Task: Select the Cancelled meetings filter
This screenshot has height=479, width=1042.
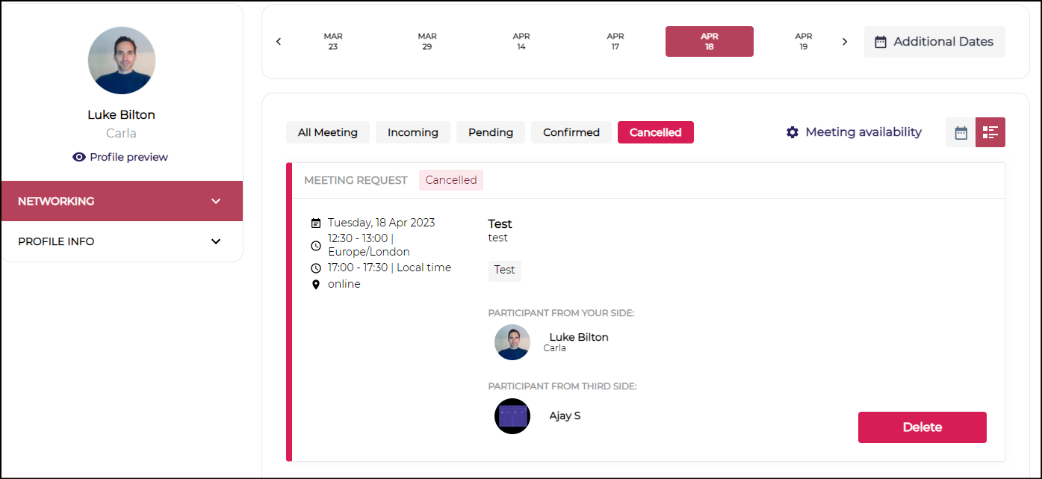Action: pyautogui.click(x=655, y=132)
